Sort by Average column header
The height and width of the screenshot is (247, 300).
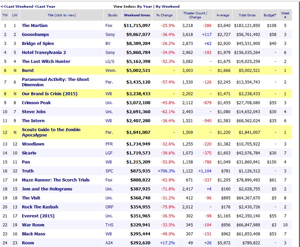[223, 15]
